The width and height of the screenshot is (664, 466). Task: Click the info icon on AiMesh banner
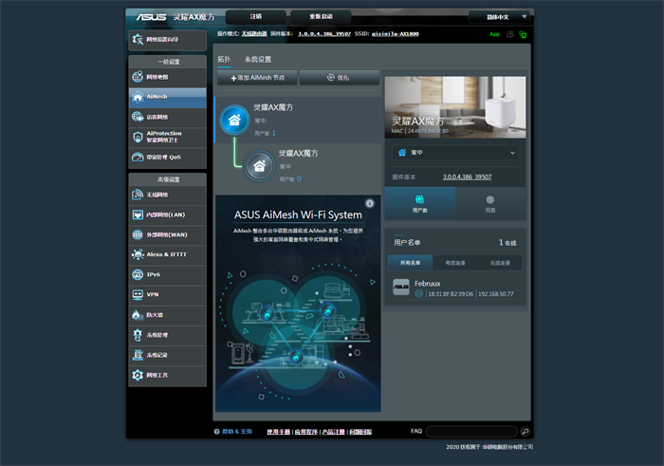click(x=370, y=203)
